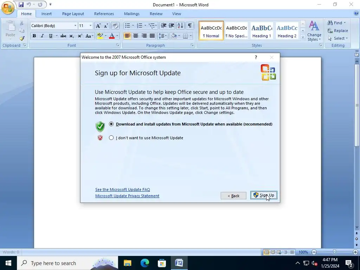The width and height of the screenshot is (360, 270).
Task: Switch to Web Layout view
Action: coord(279,252)
